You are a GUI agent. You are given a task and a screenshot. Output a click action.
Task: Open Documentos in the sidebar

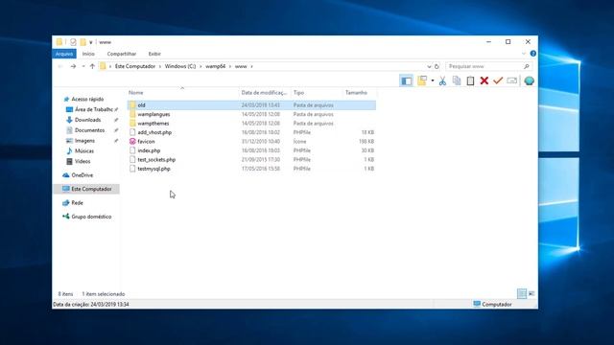[x=89, y=130]
